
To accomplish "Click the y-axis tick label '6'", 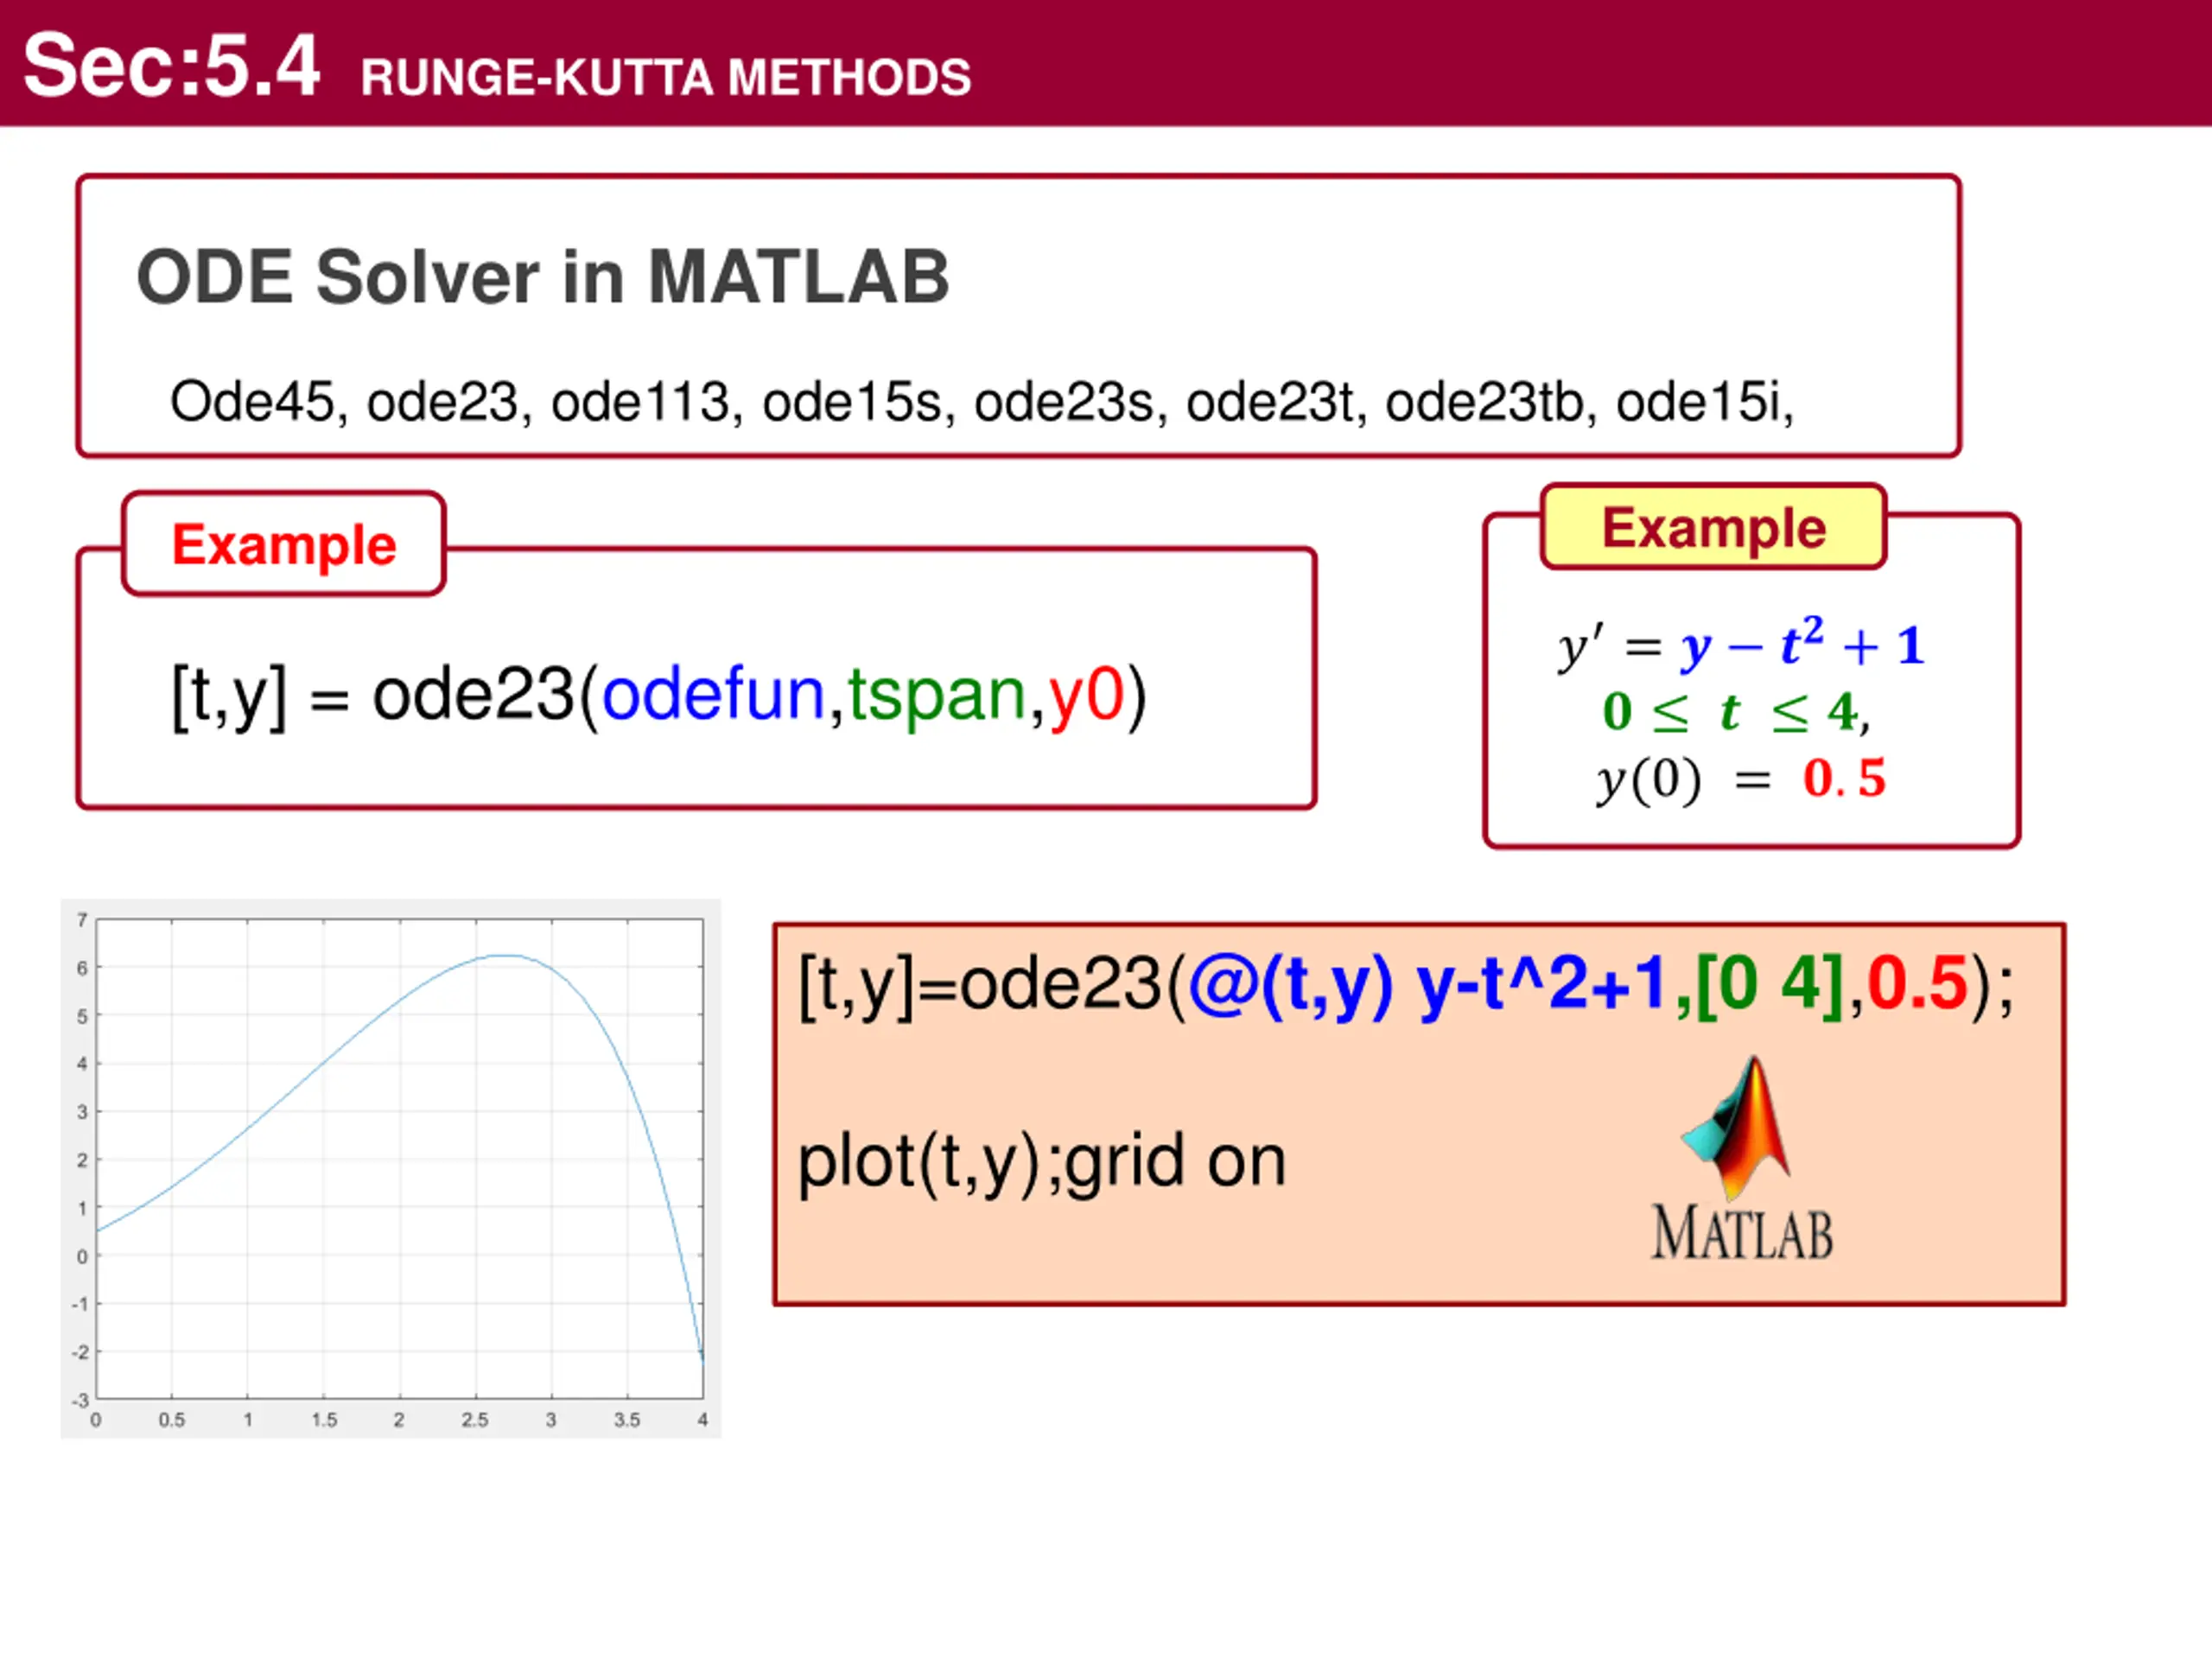I will (x=82, y=968).
